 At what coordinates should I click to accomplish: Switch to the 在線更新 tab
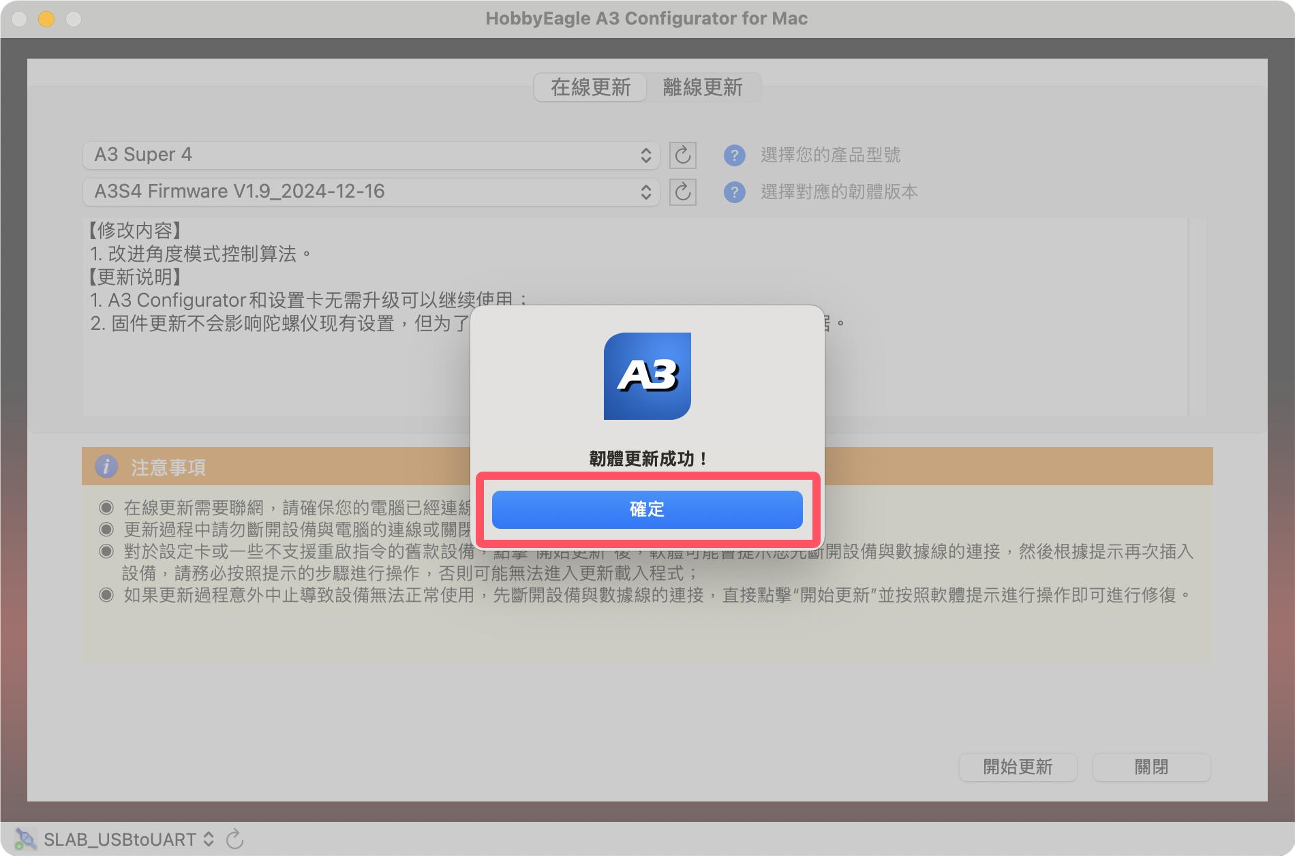(590, 87)
